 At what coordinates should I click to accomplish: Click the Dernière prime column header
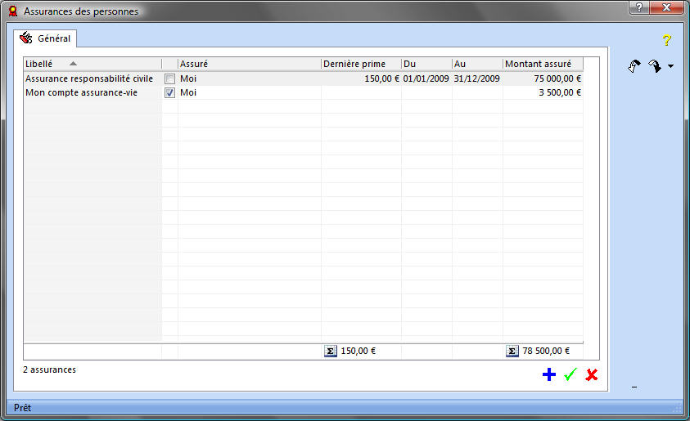[360, 64]
